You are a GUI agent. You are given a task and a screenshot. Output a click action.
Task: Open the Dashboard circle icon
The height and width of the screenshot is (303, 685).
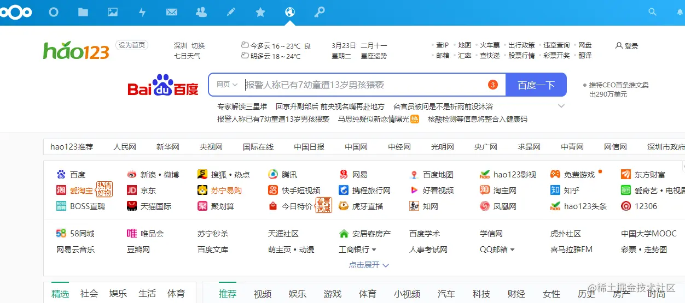tap(54, 12)
